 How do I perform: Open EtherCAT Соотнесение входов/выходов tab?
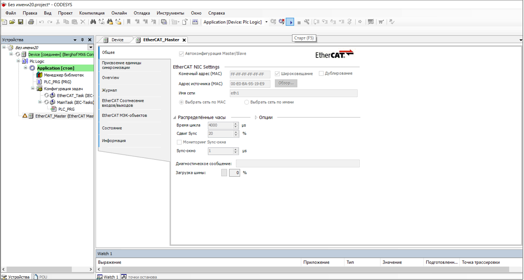tap(130, 103)
